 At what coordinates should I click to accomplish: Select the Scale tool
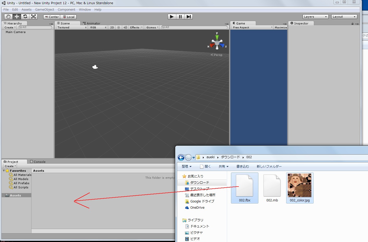click(x=33, y=17)
